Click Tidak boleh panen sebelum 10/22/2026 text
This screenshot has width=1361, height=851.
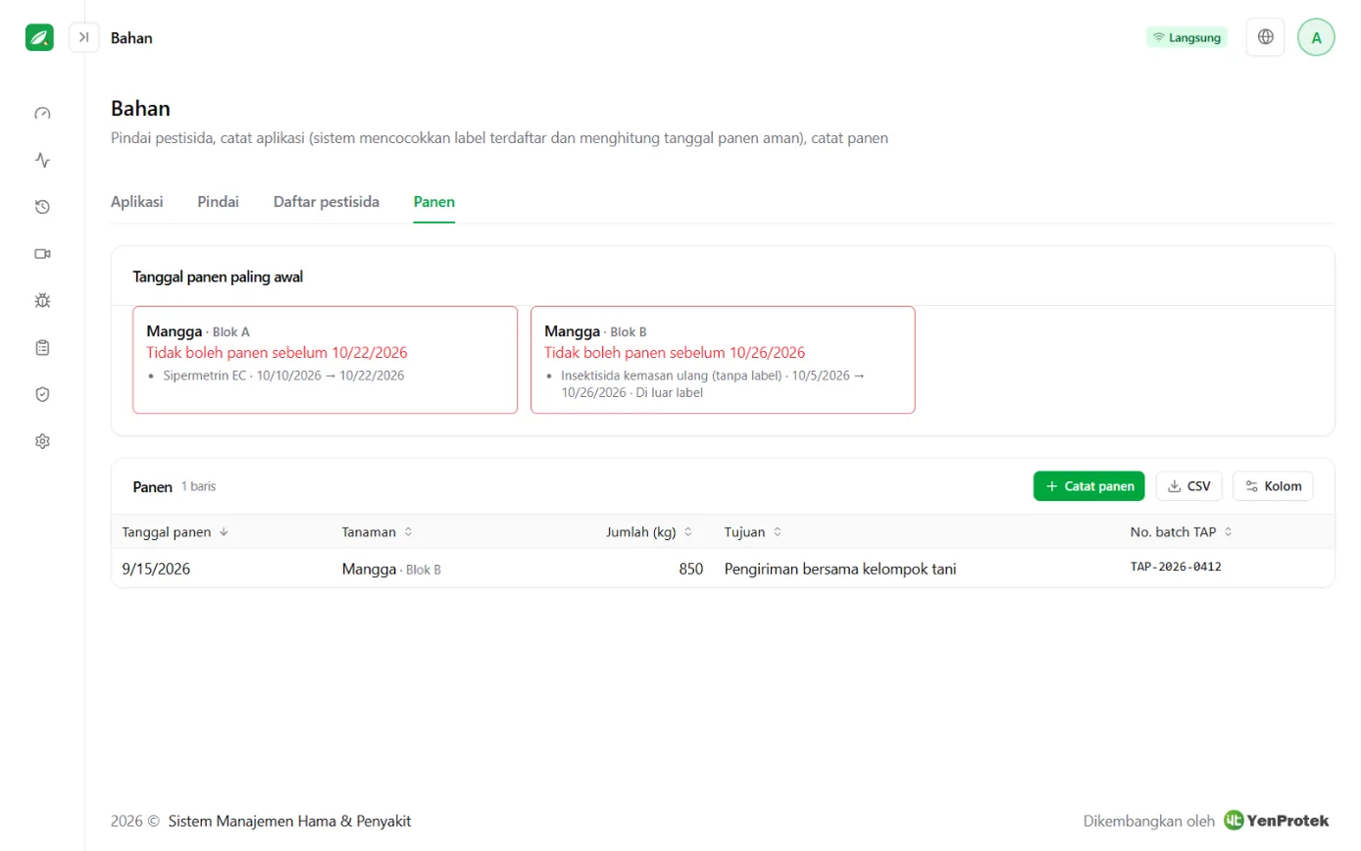[x=277, y=353]
